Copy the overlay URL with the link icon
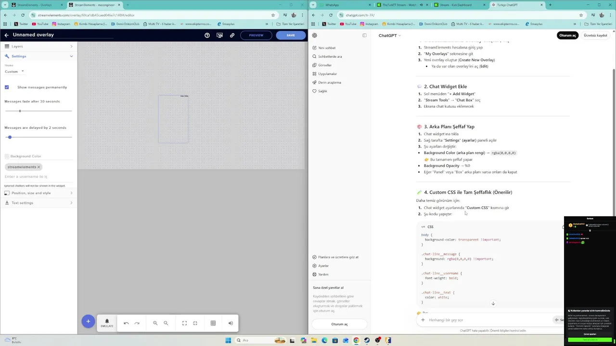Viewport: 616px width, 346px height. pyautogui.click(x=232, y=35)
